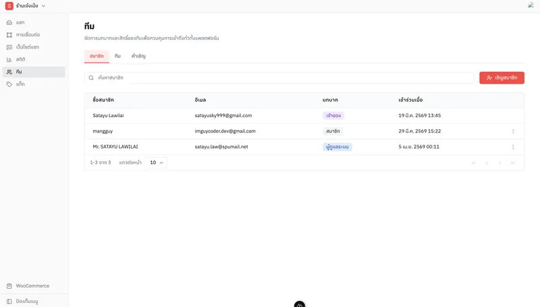Click the member name Satayu Lawilai
Screen dimensions: 540x307
108,115
